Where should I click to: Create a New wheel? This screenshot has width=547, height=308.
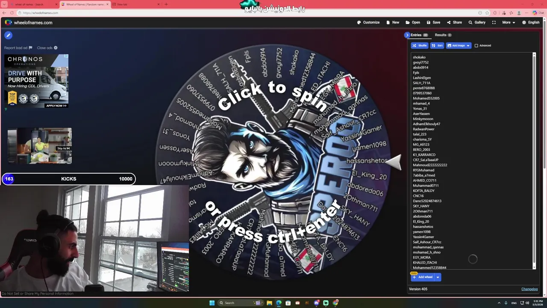(393, 22)
